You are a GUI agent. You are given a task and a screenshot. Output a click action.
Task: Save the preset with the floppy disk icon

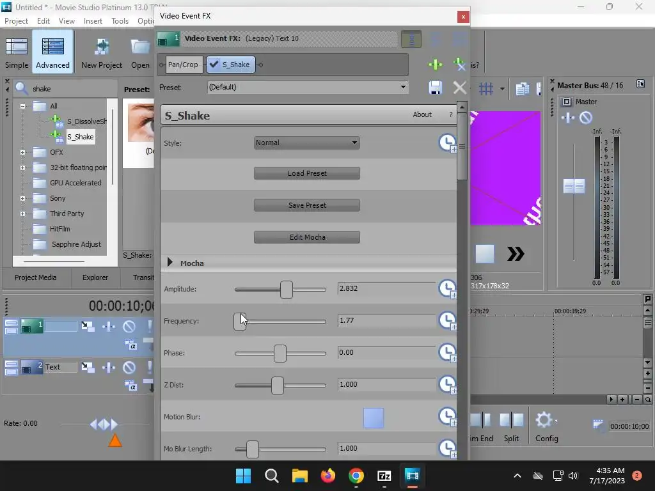(435, 88)
